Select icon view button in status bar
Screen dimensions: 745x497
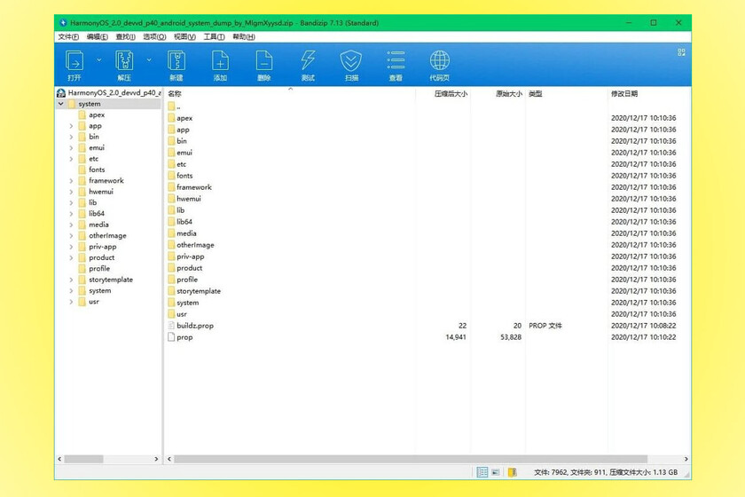pyautogui.click(x=496, y=472)
